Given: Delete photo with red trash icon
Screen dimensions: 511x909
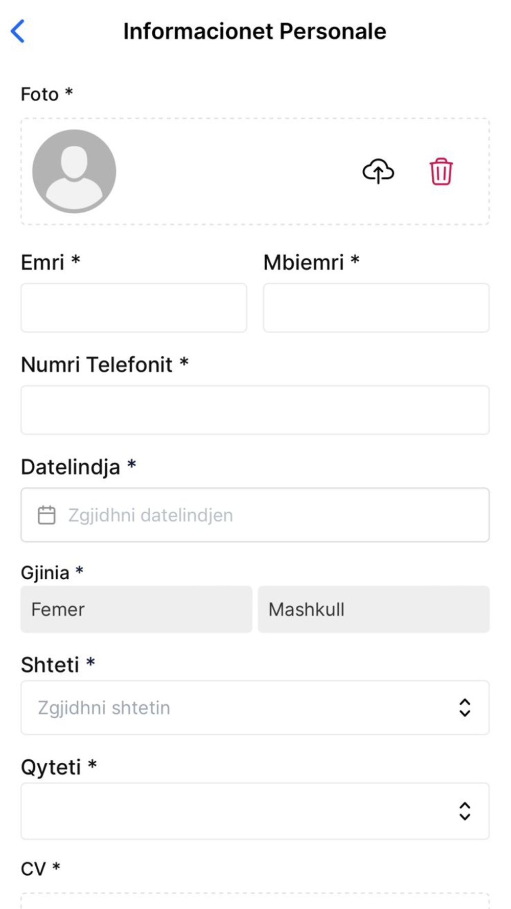Looking at the screenshot, I should (x=440, y=171).
